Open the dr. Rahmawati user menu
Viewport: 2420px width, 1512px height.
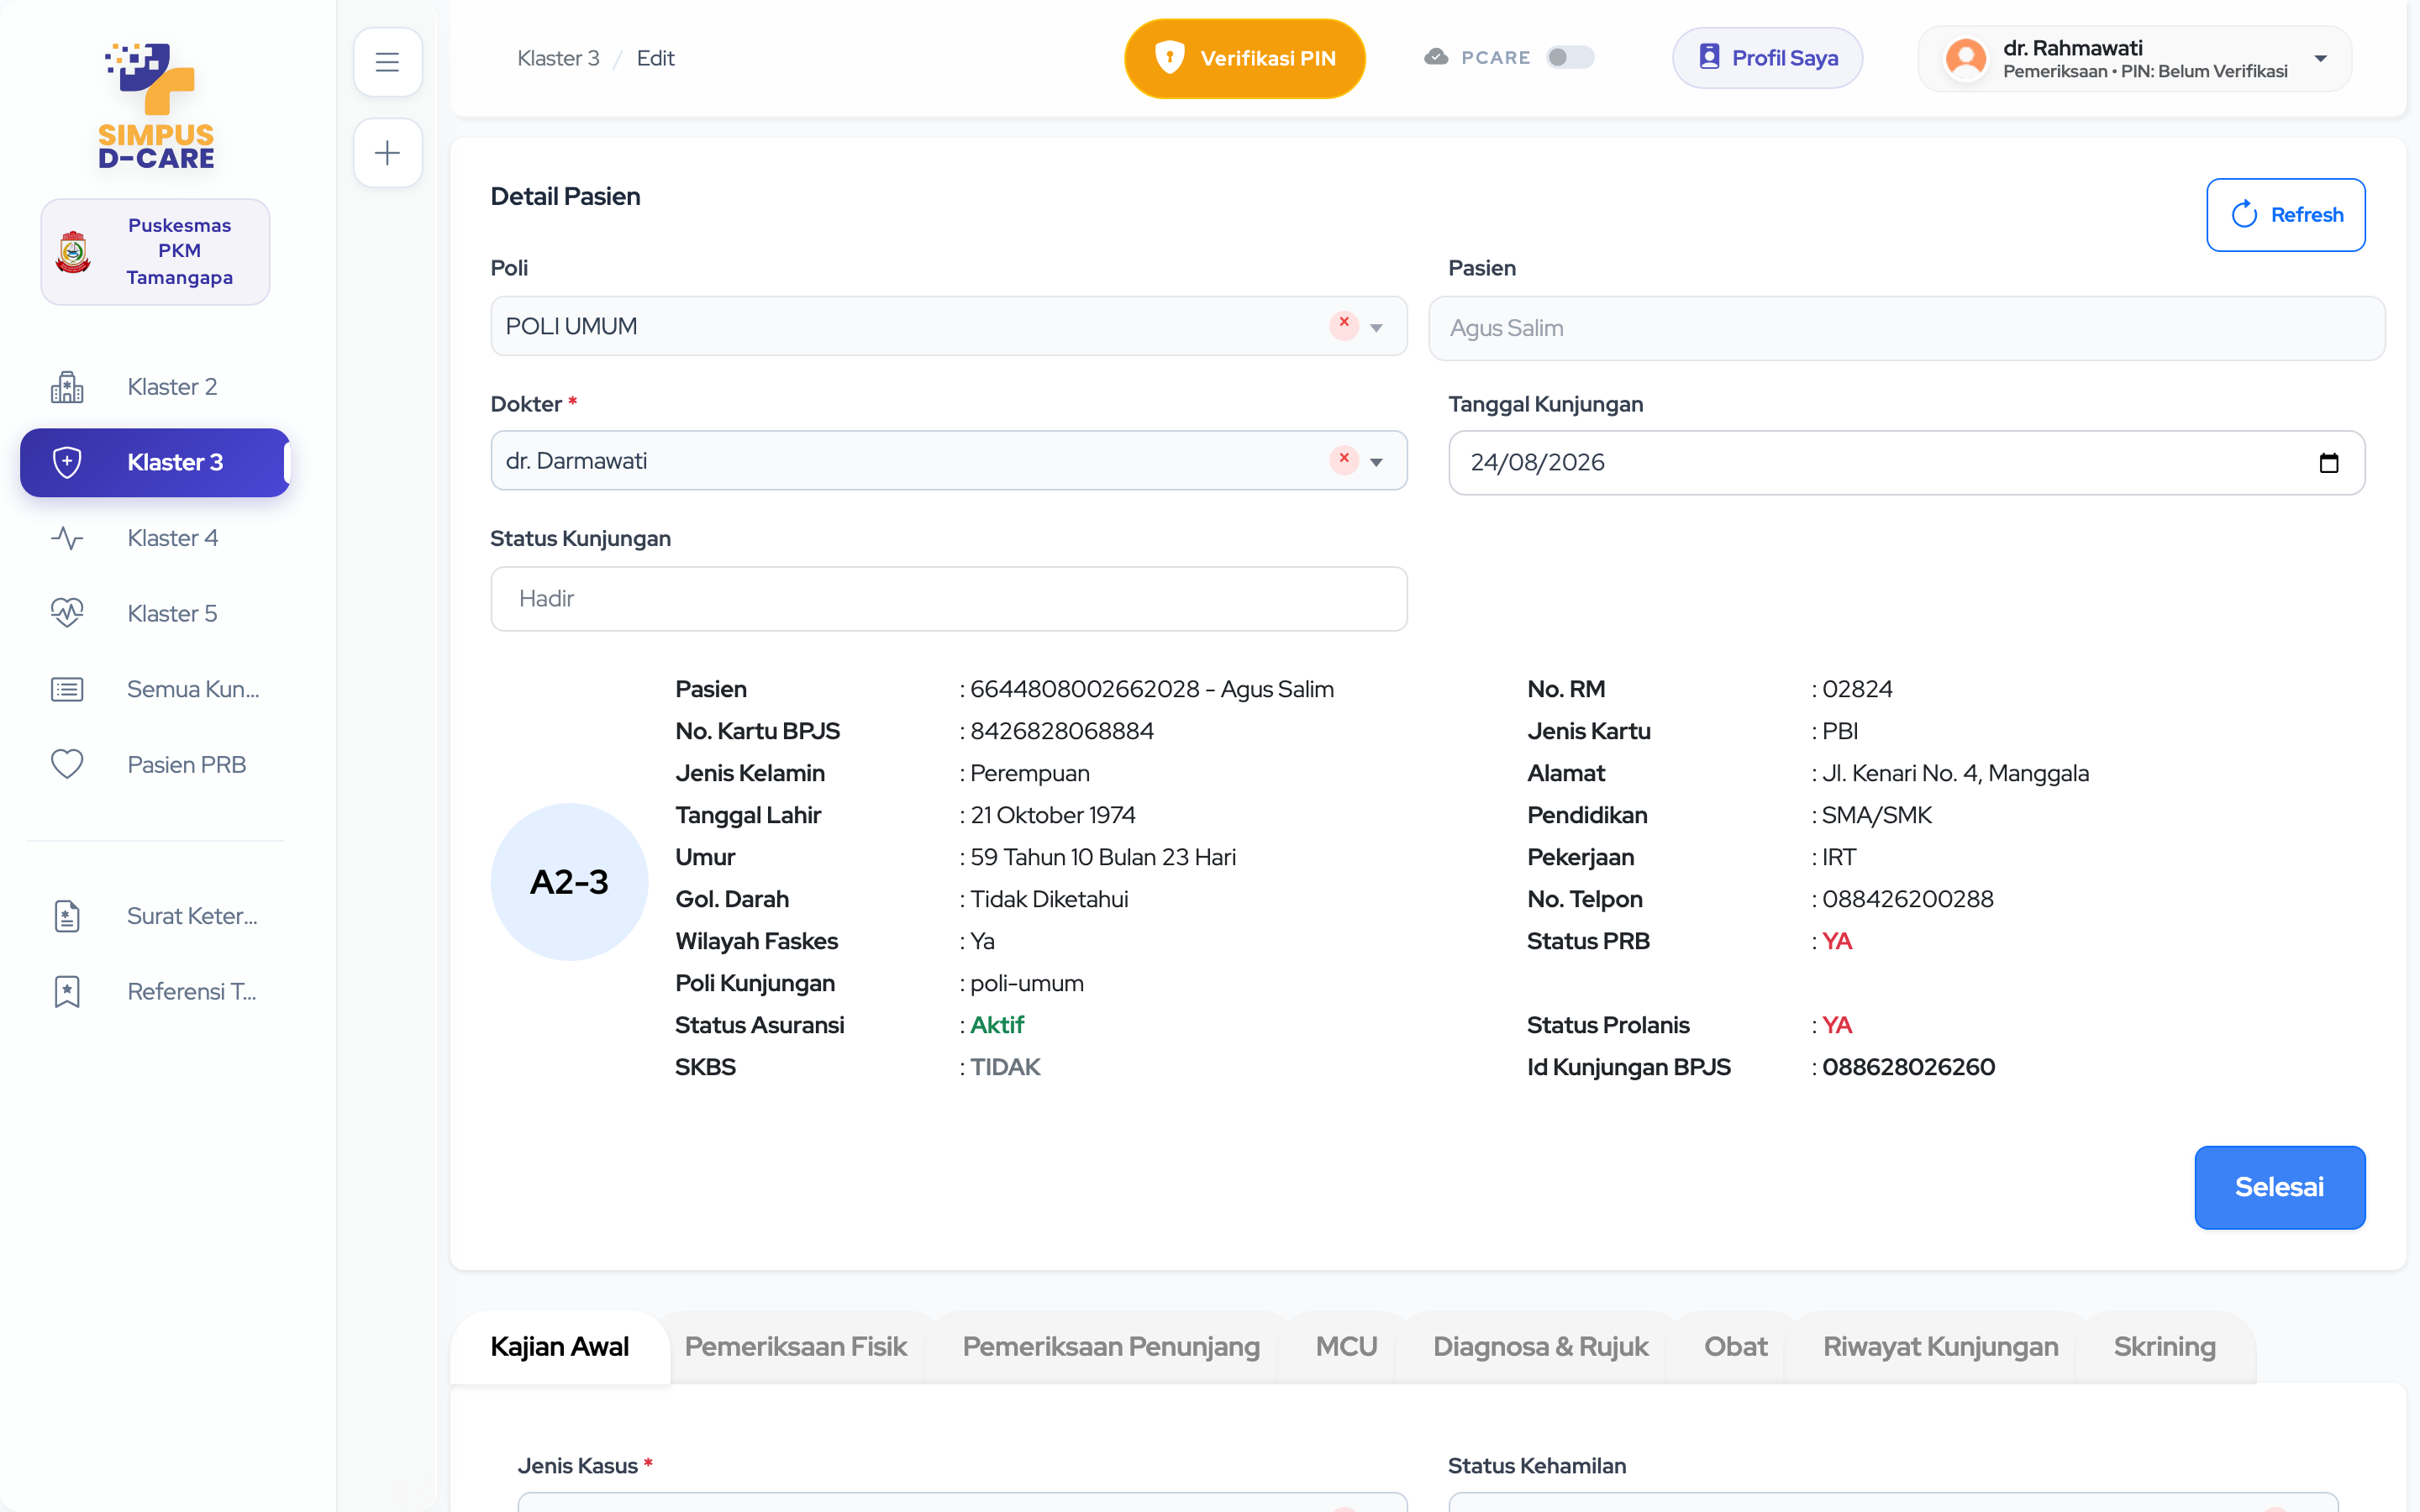pos(2134,59)
